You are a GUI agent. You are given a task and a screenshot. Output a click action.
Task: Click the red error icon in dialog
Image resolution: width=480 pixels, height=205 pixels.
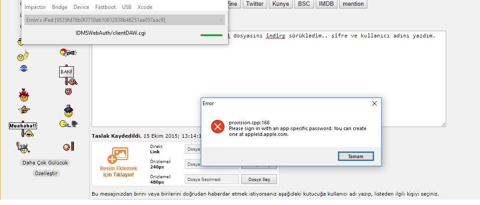(x=217, y=127)
